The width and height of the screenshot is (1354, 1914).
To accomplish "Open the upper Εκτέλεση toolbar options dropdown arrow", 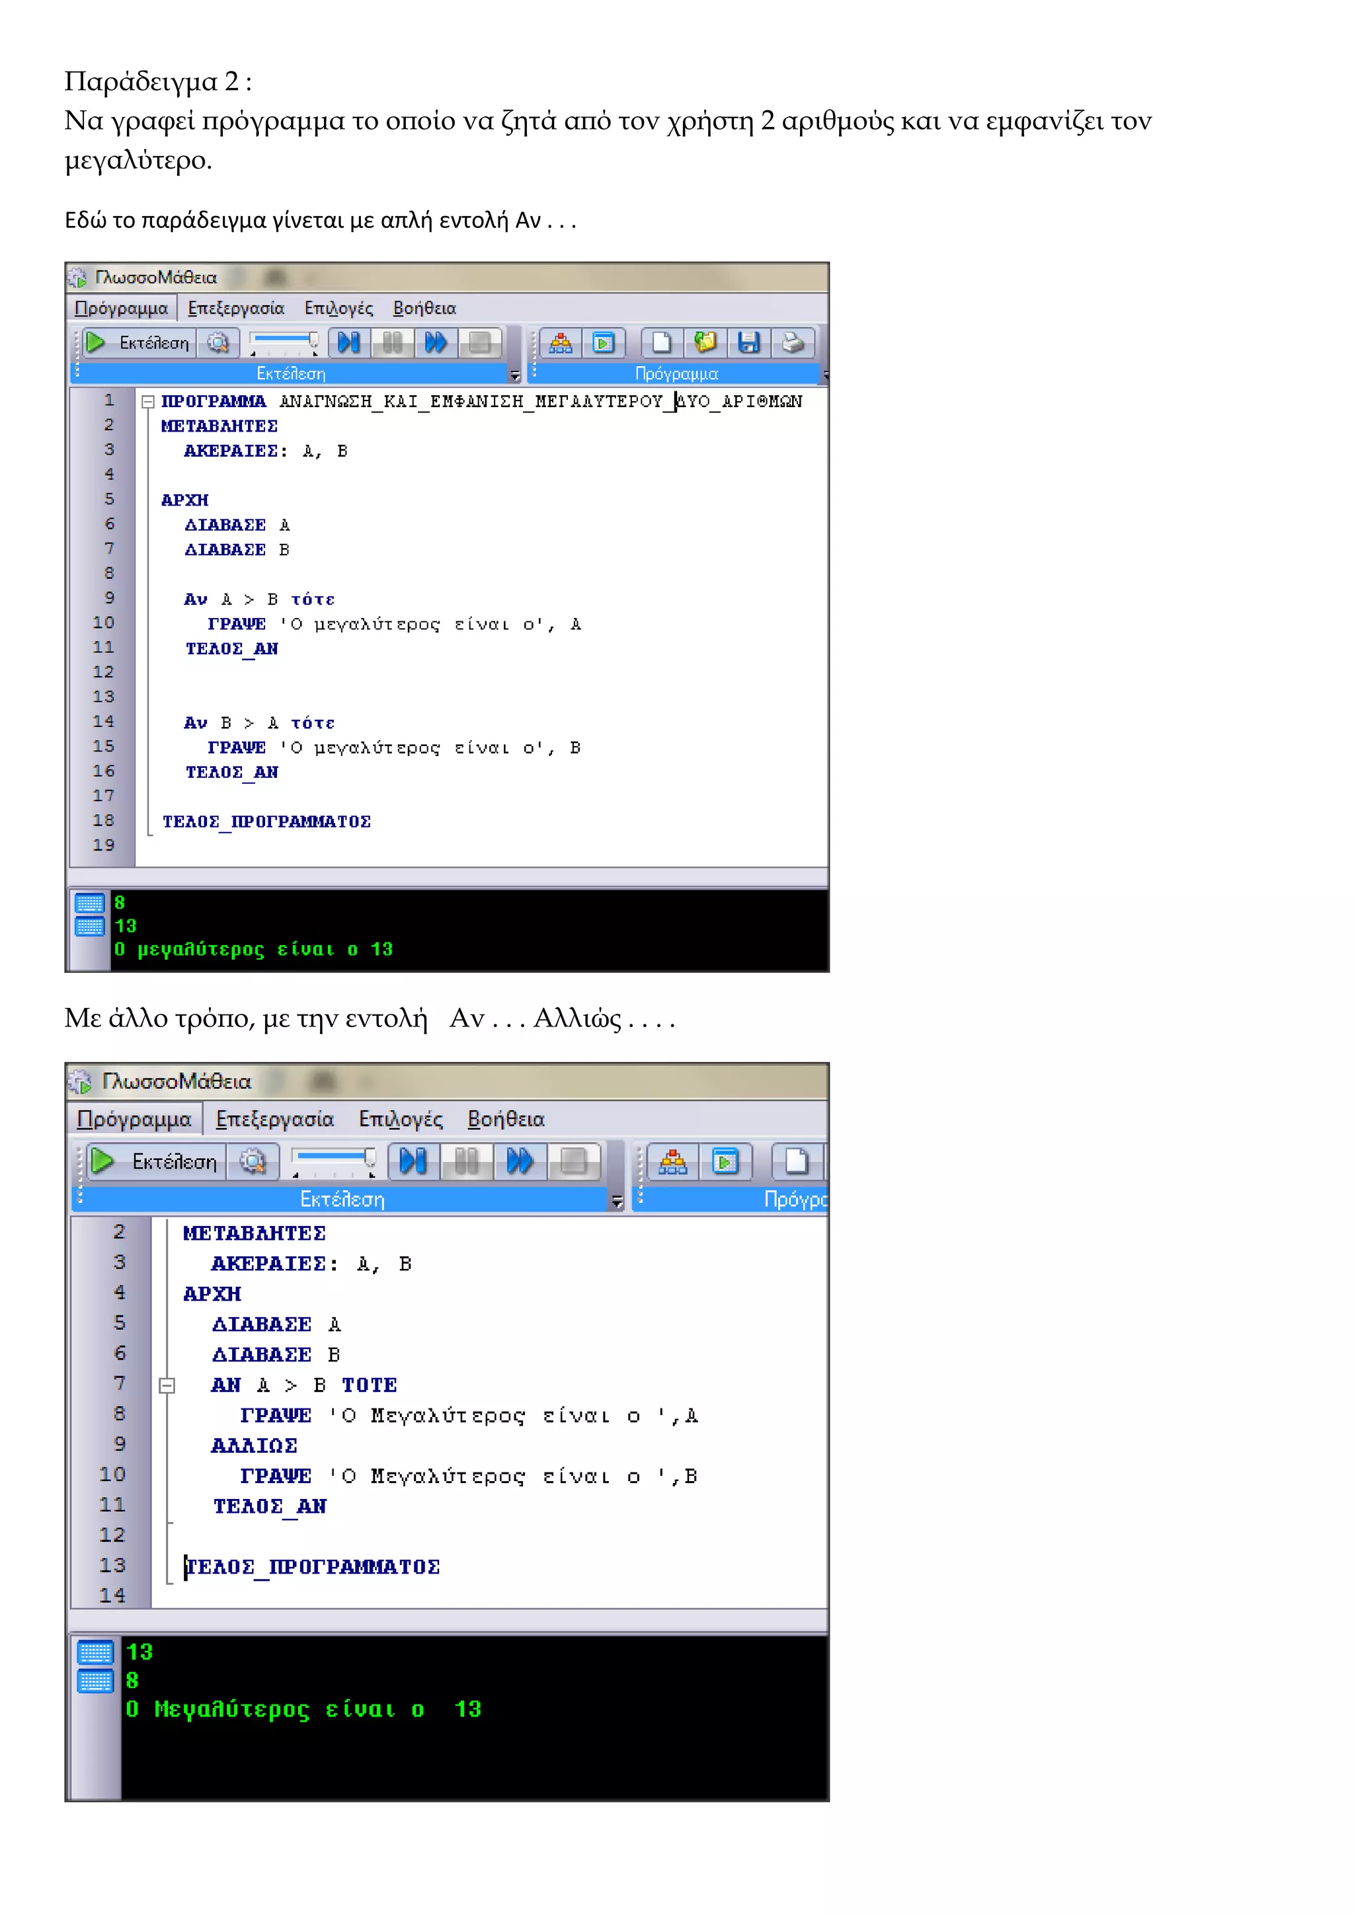I will [514, 375].
